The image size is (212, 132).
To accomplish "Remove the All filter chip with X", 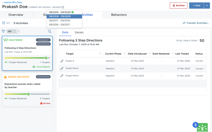I will coord(18,31).
